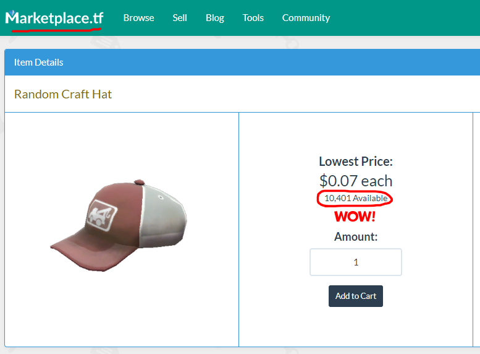480x354 pixels.
Task: Open the Browse menu
Action: click(x=138, y=18)
